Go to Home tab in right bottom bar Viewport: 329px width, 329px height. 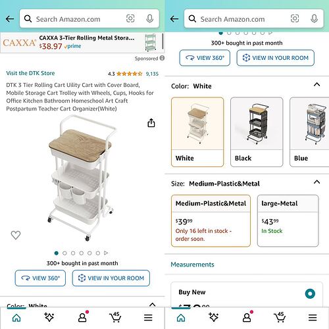pyautogui.click(x=181, y=317)
